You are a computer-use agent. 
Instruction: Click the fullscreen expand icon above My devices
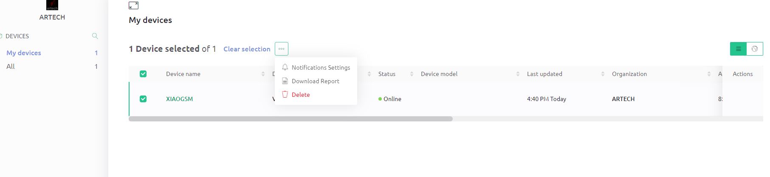tap(133, 6)
